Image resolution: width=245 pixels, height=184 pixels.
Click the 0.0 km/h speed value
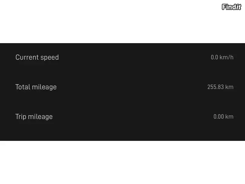point(222,57)
